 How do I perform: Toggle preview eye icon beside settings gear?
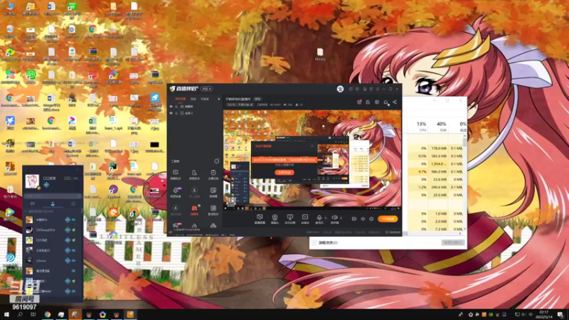363,219
